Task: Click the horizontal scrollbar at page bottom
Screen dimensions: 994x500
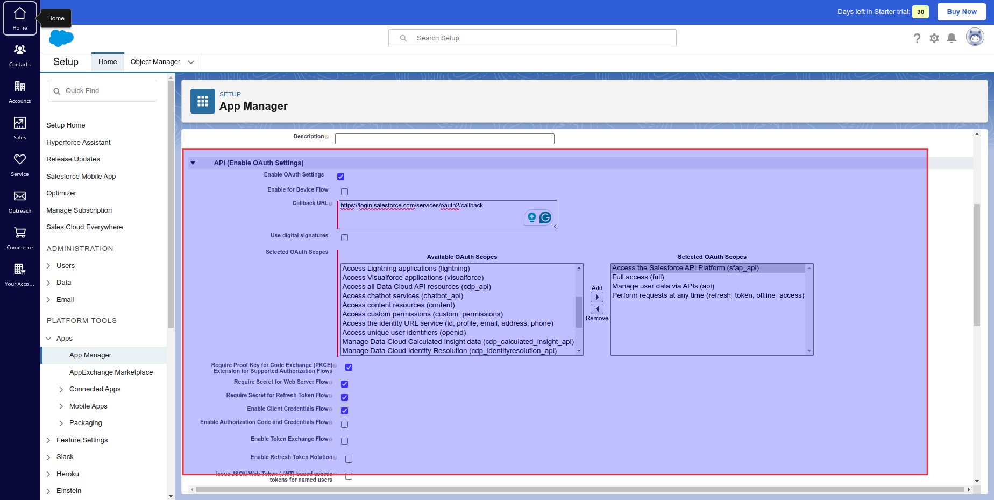Action: coord(580,490)
